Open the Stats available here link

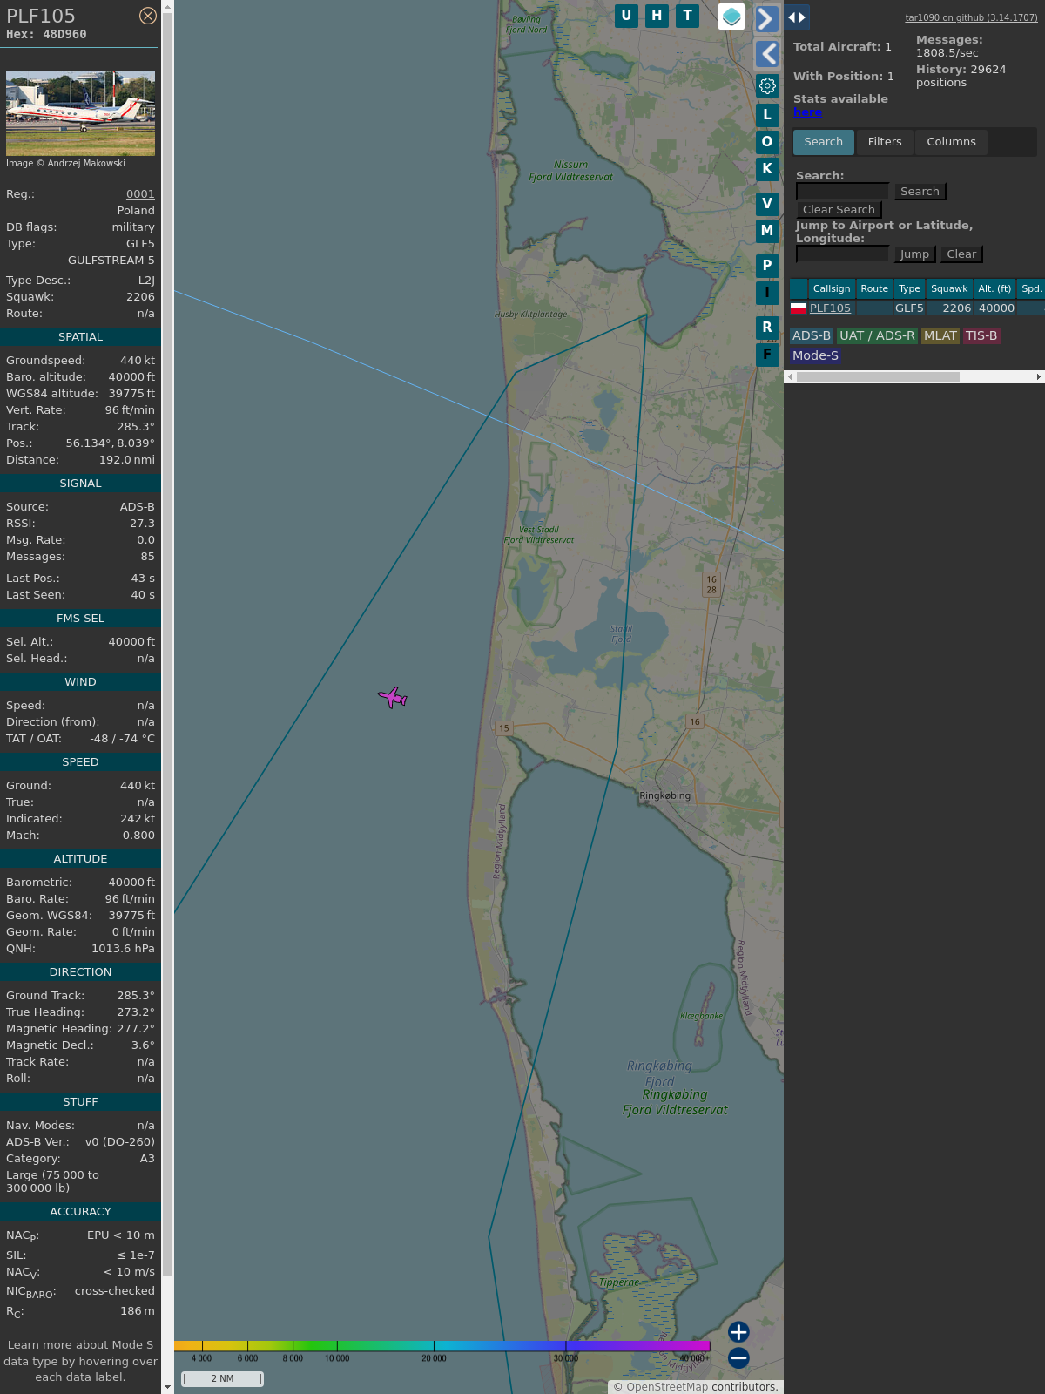tap(807, 112)
